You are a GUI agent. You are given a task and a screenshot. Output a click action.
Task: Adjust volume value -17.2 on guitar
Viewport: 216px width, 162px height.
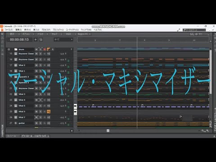pos(62,123)
